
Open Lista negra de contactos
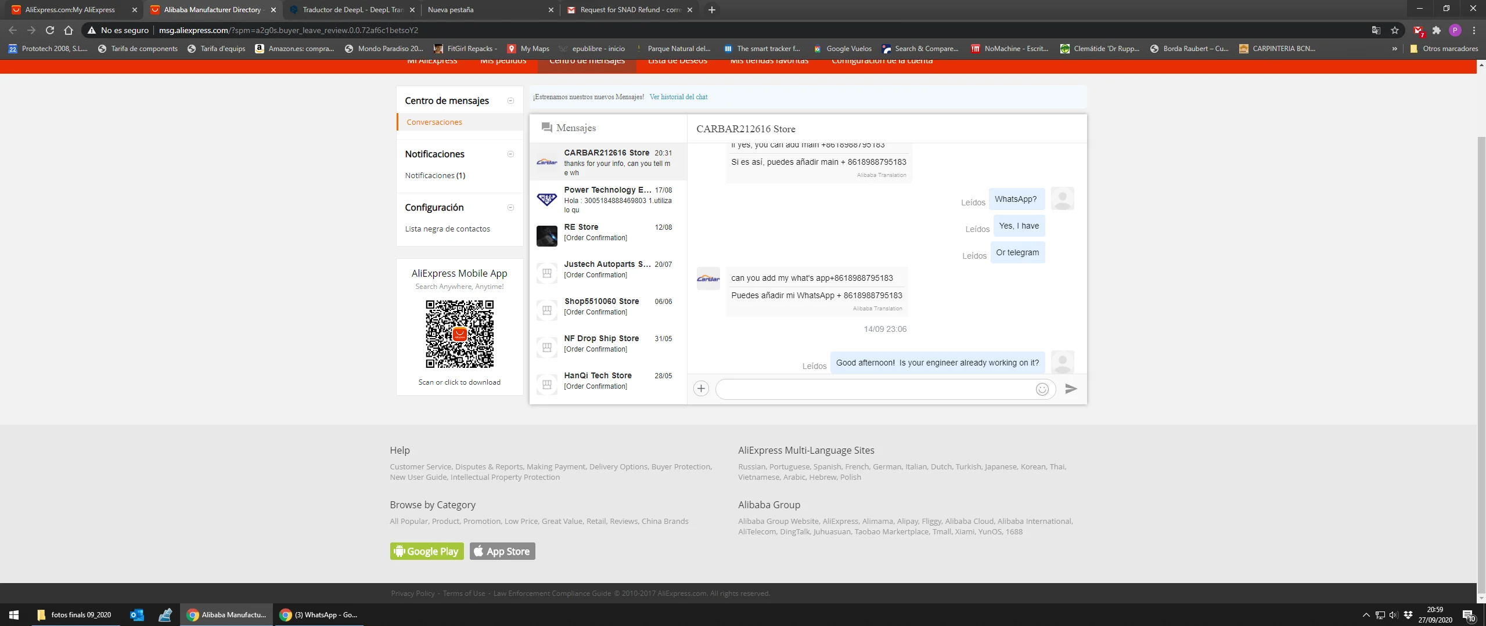click(447, 229)
